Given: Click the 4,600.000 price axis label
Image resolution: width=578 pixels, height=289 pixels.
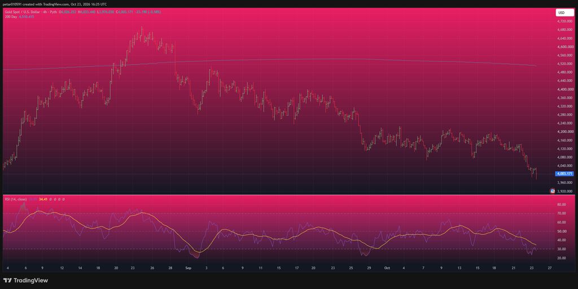Looking at the screenshot, I should 565,47.
